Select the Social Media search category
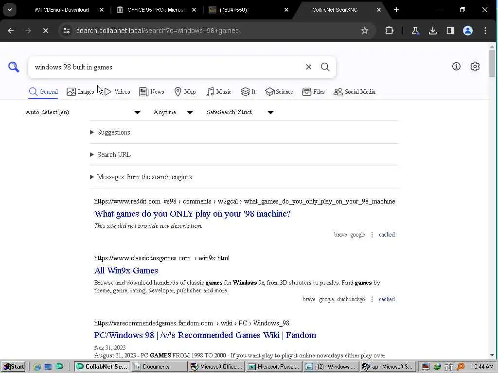 tap(355, 92)
